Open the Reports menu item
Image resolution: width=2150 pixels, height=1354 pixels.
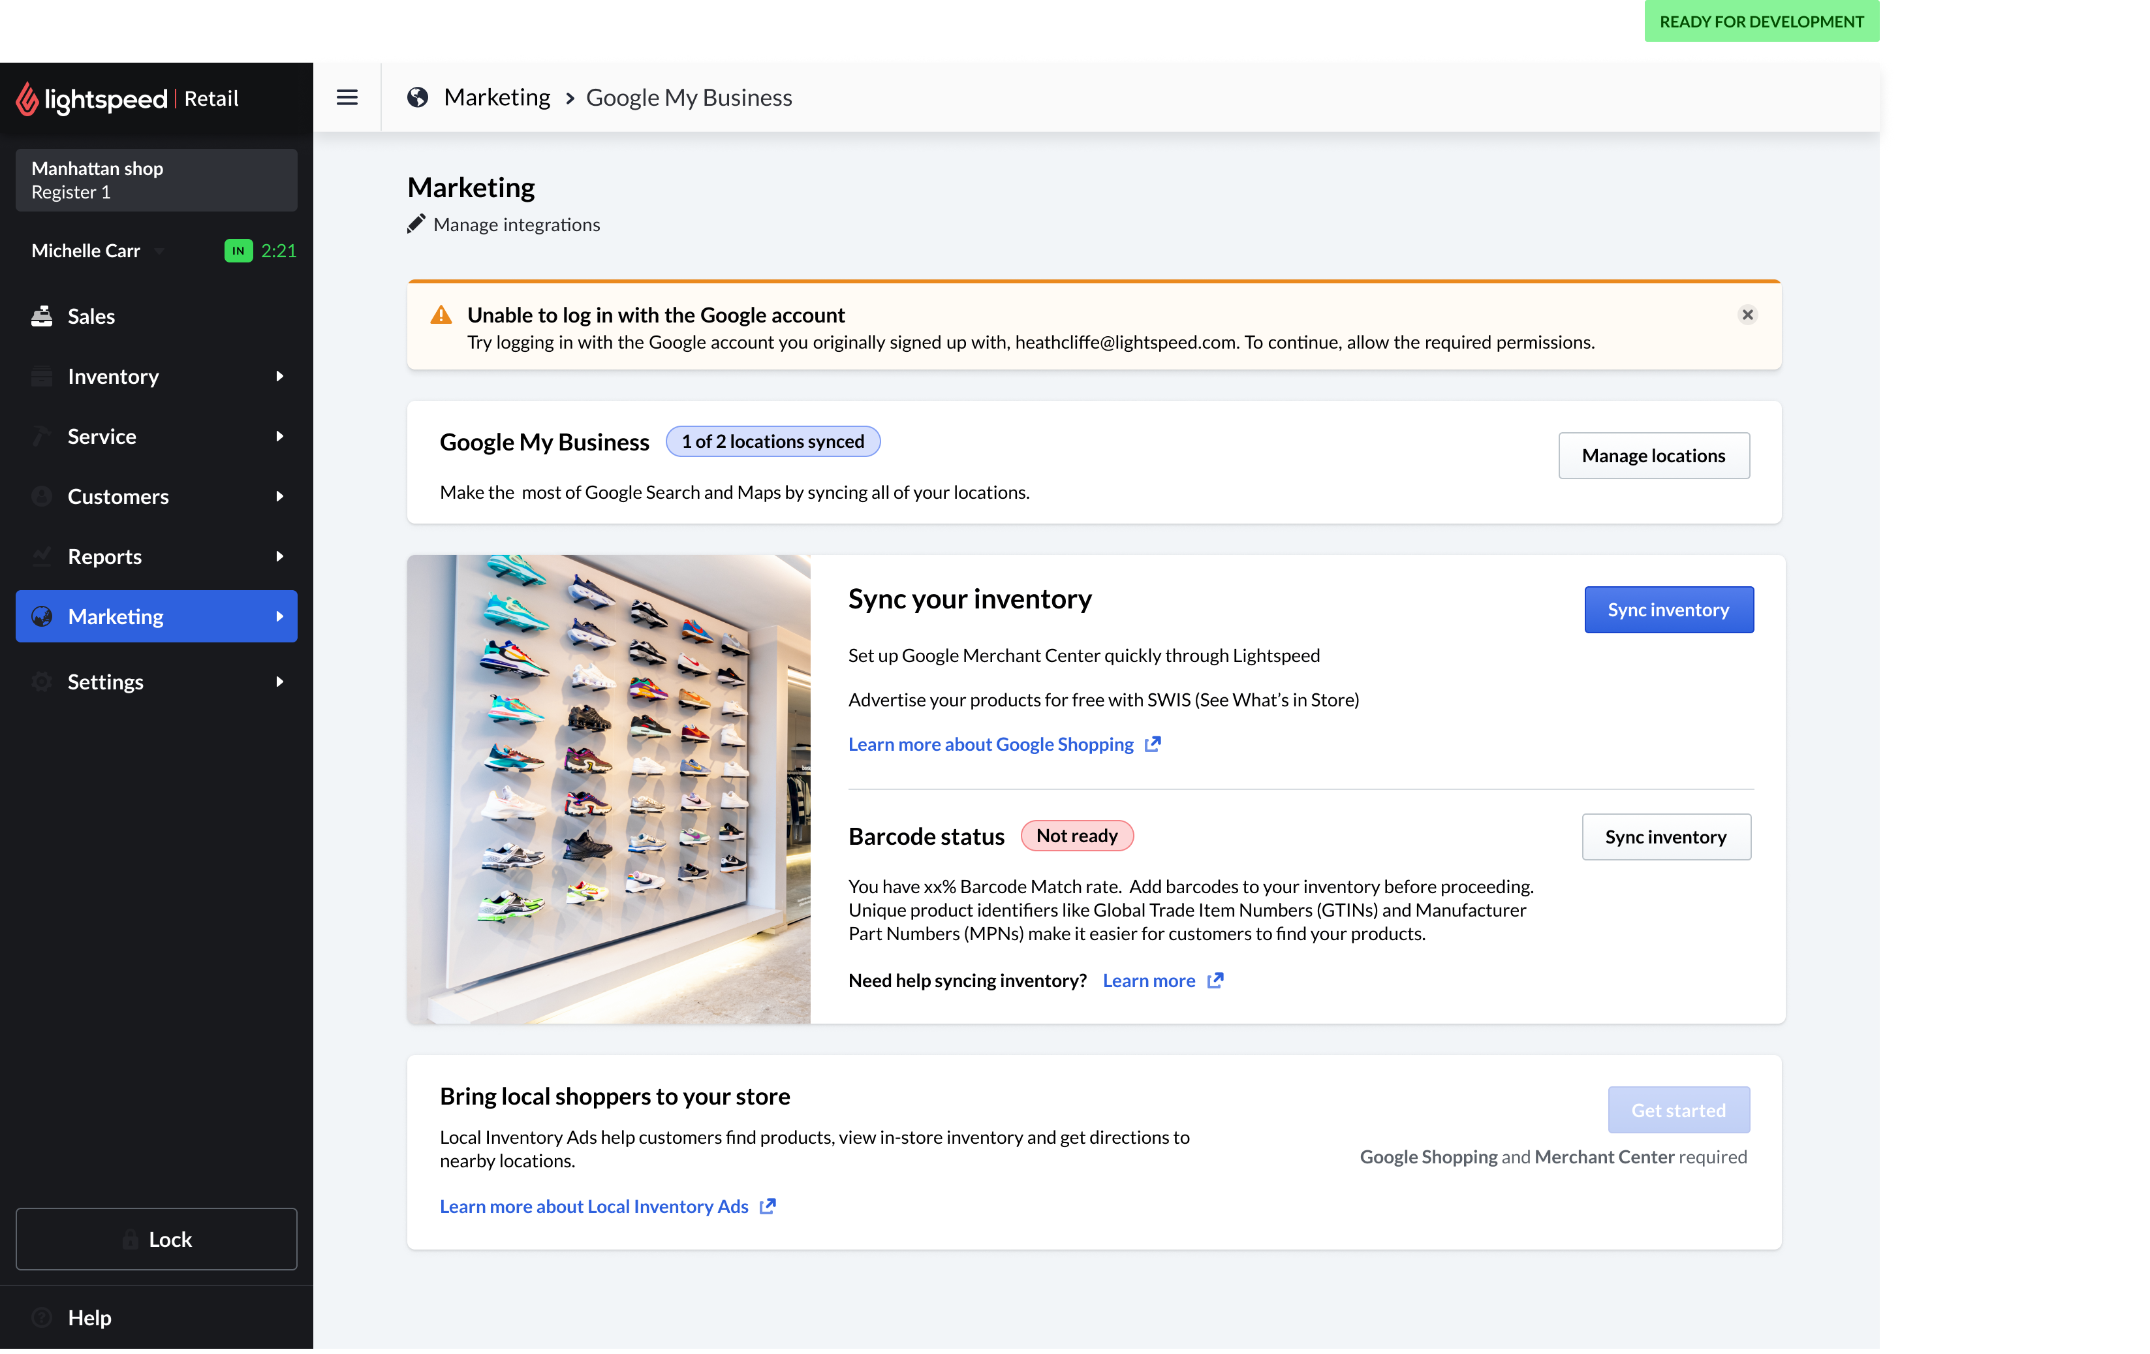[156, 556]
